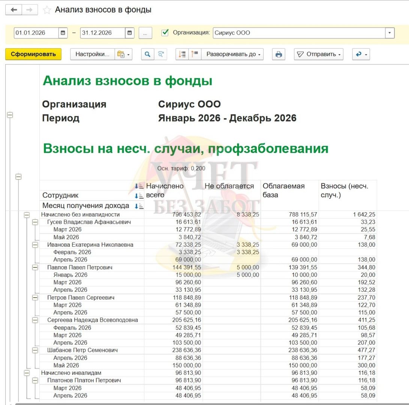
Task: Select the cell 8 338,25 under Не облагается
Action: (232, 214)
